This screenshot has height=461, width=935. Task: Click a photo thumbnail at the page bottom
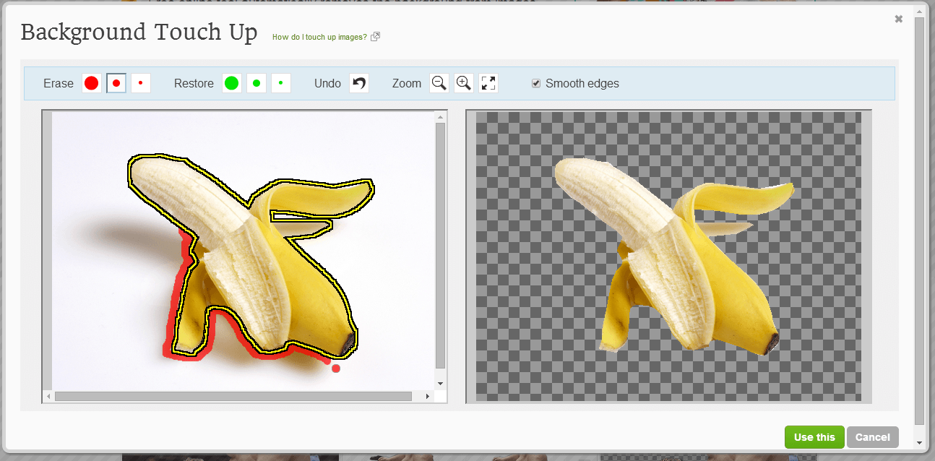[x=230, y=457]
